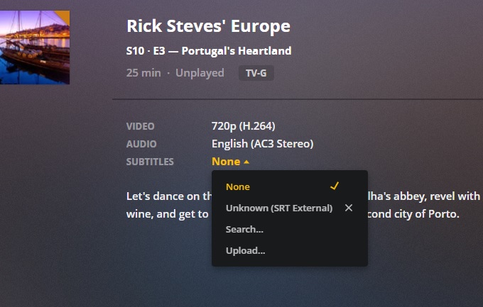This screenshot has width=483, height=307.
Task: Click the AUDIO field label
Action: point(141,144)
